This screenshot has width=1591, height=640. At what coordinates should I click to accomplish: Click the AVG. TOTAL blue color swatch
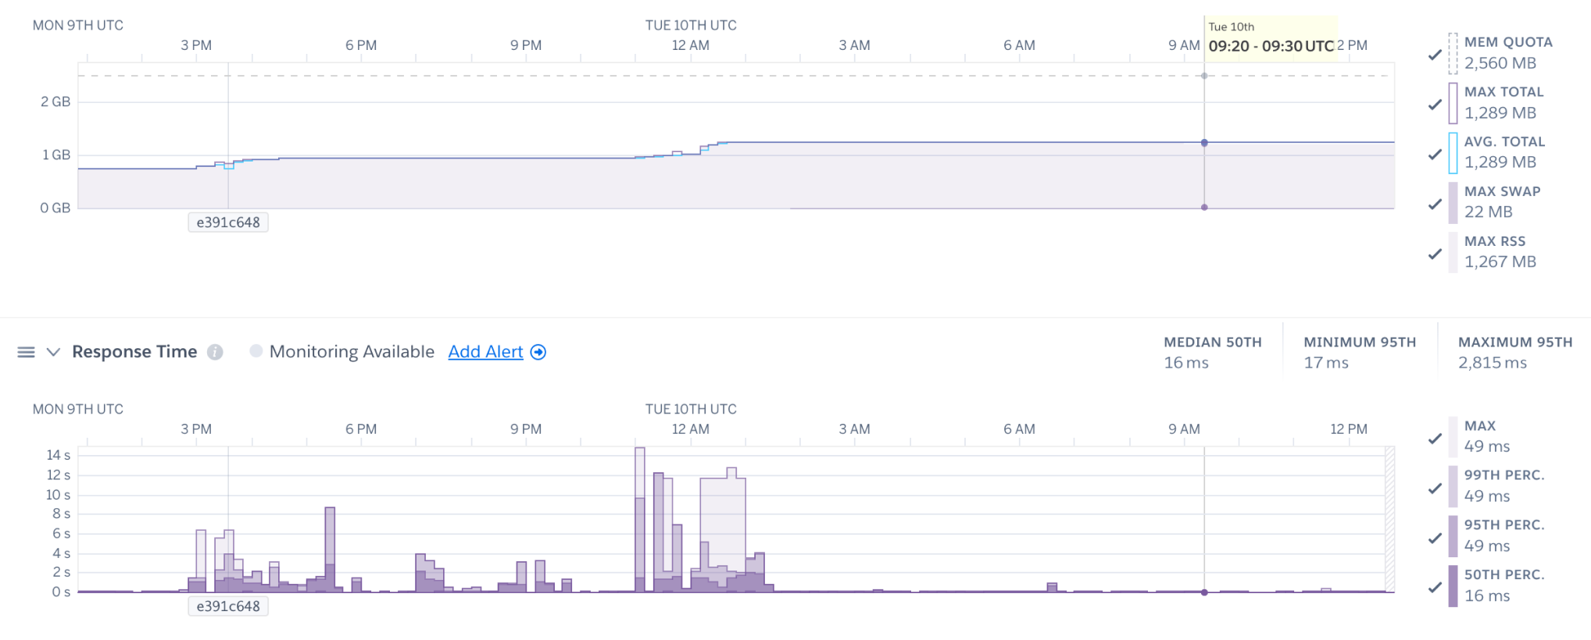[x=1453, y=153]
